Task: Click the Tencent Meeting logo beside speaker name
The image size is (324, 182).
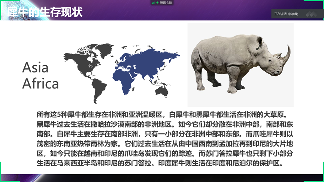Action: point(311,14)
